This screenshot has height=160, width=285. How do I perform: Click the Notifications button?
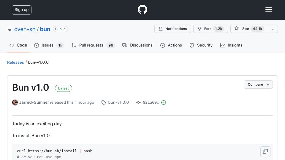click(172, 29)
